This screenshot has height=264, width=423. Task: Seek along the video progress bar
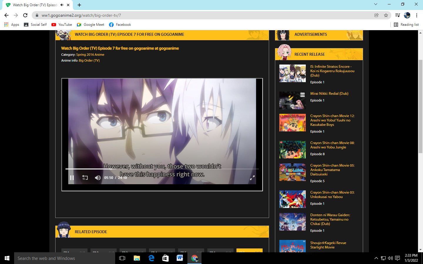pos(162,169)
